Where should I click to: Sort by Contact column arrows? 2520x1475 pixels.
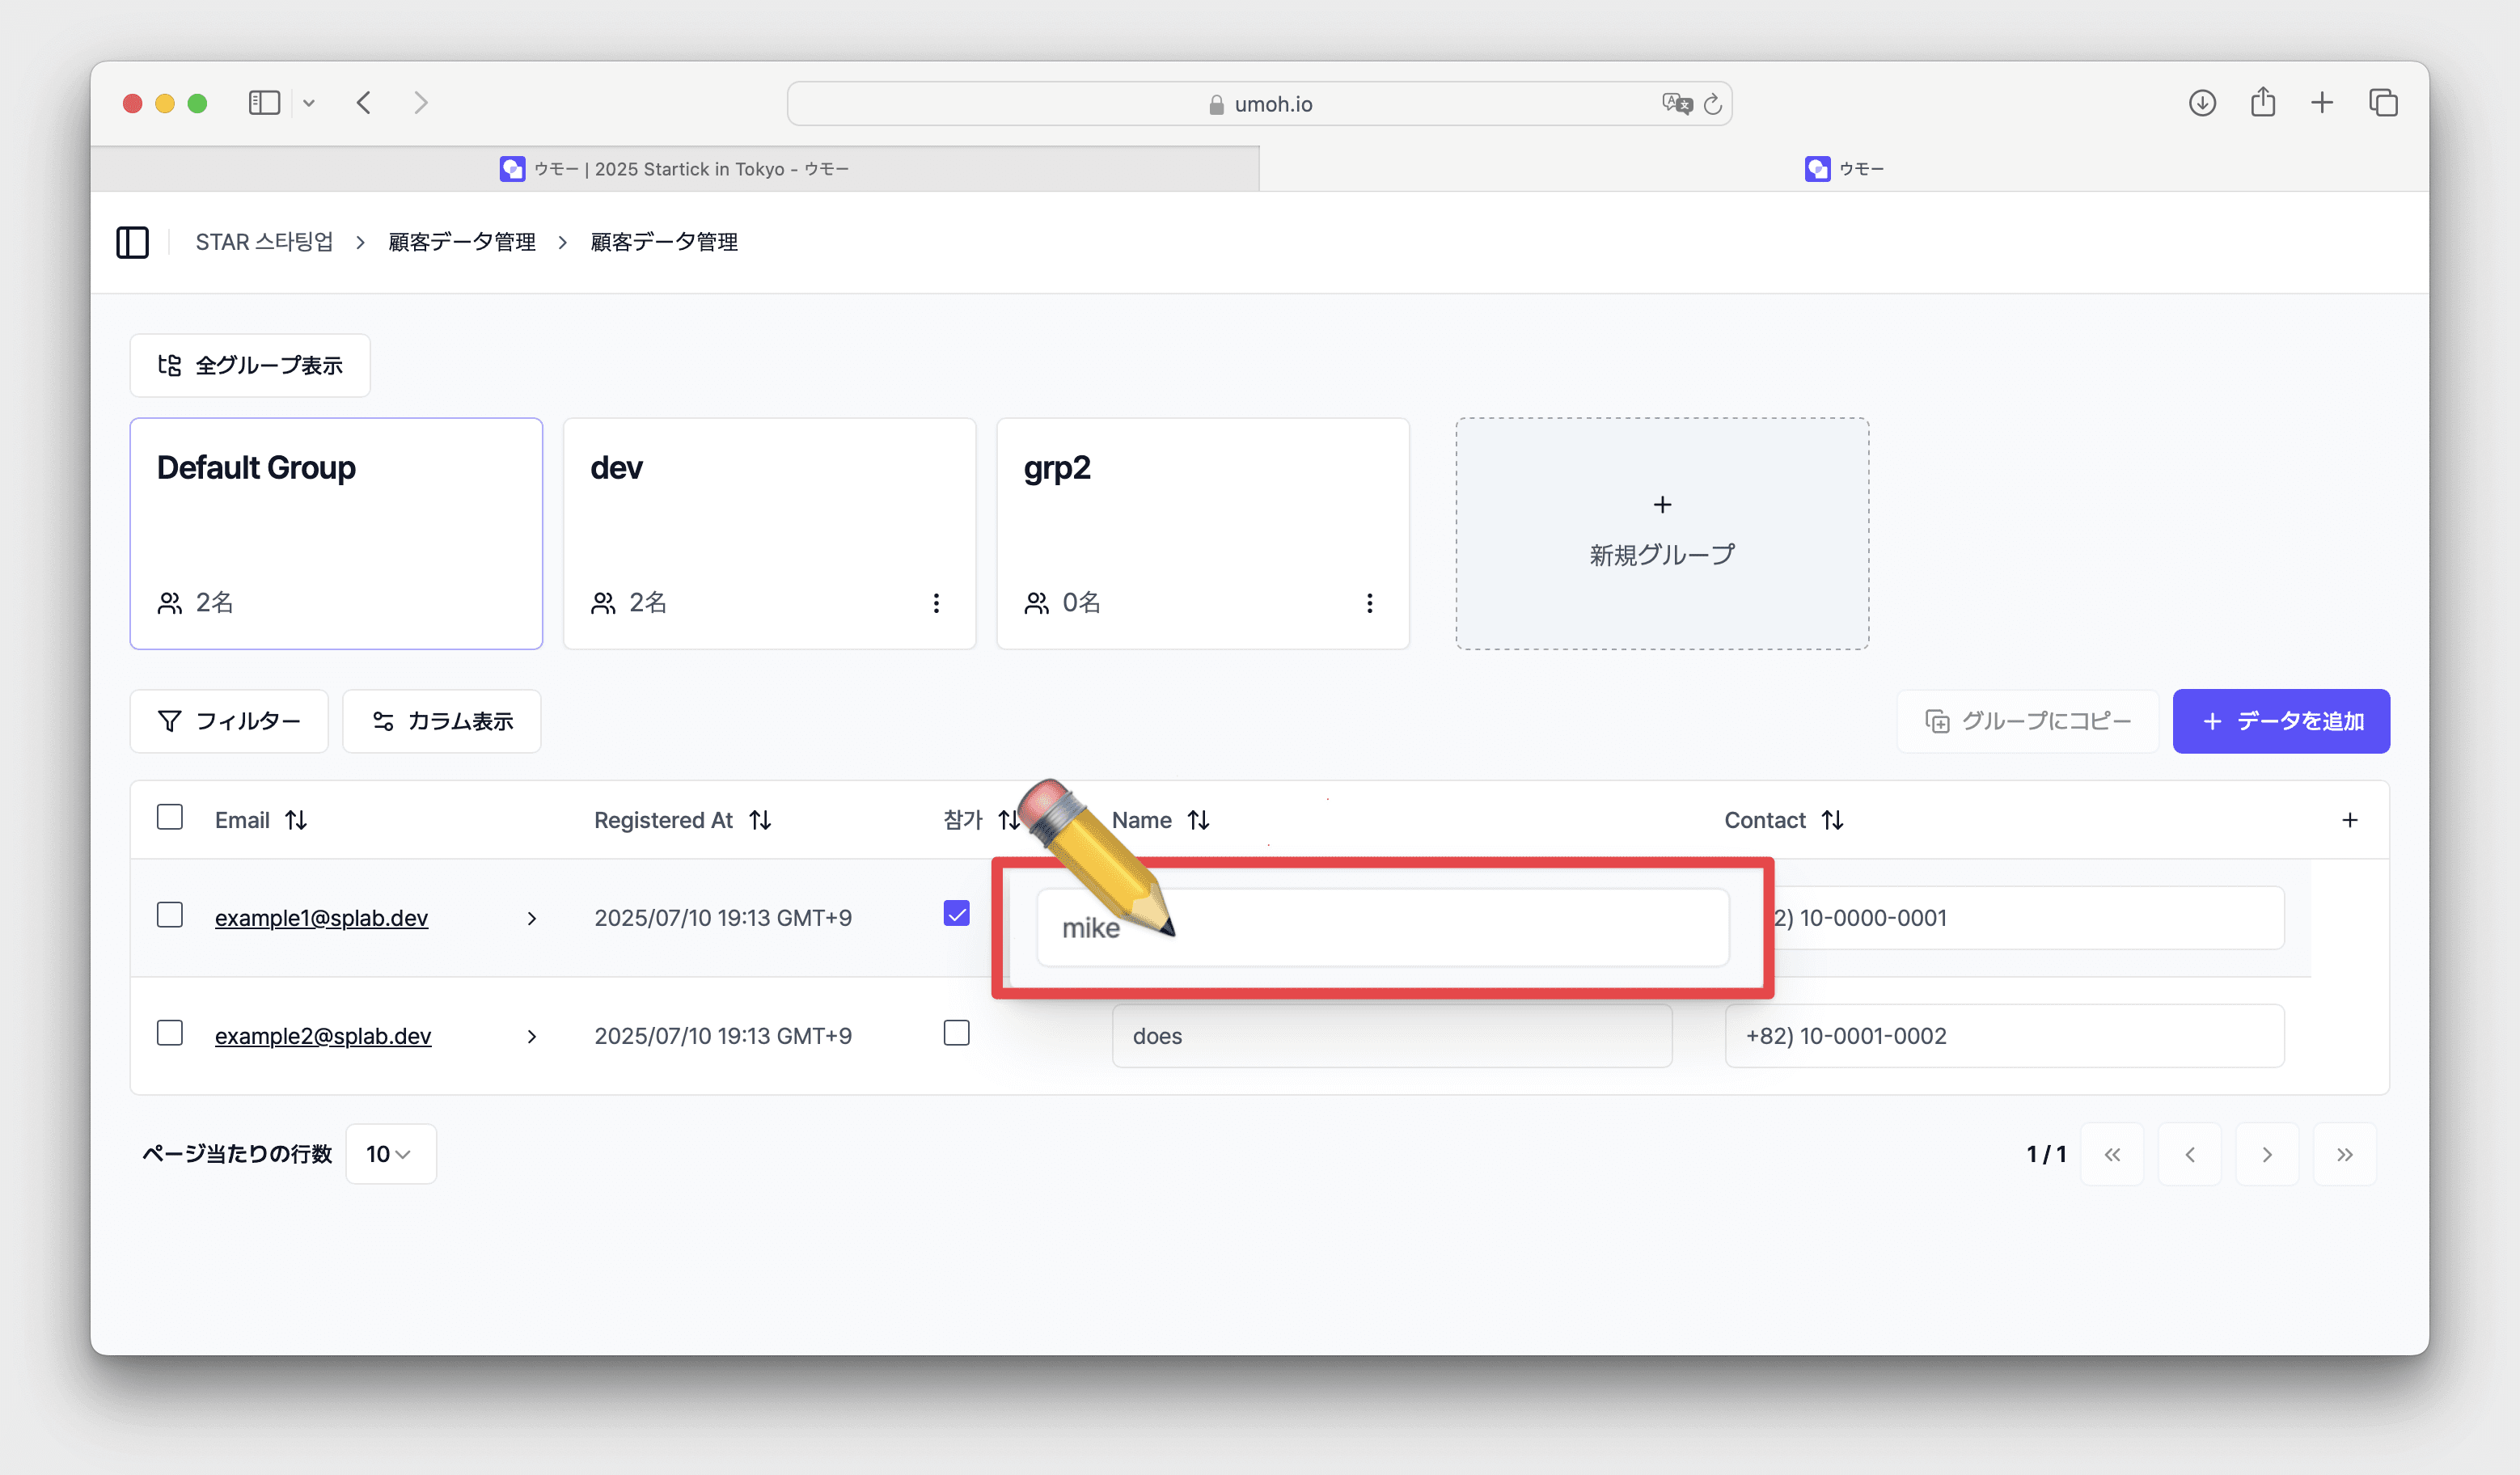pyautogui.click(x=1832, y=820)
